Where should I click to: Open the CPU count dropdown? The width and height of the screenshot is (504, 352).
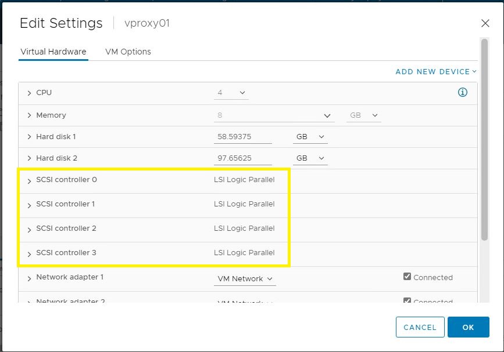[x=231, y=93]
